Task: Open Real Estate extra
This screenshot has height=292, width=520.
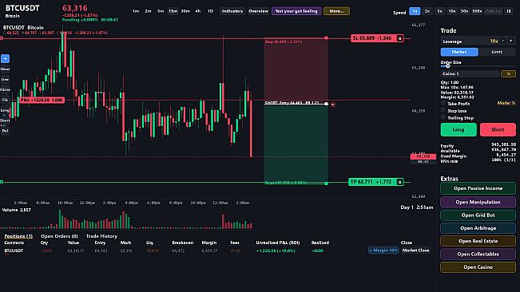Action: (x=478, y=241)
